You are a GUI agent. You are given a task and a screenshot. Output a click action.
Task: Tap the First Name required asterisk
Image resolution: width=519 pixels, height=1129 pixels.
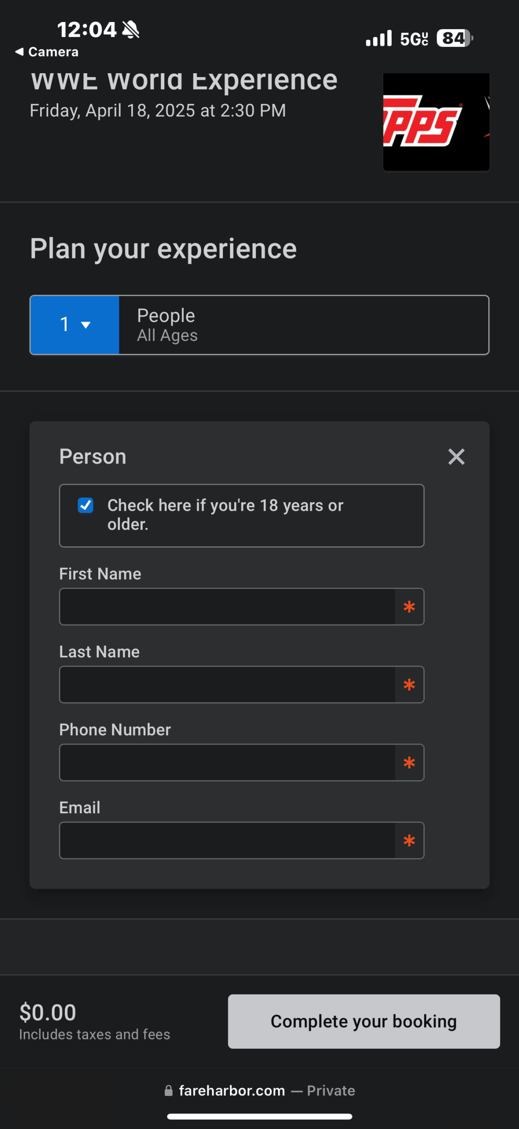(x=409, y=607)
